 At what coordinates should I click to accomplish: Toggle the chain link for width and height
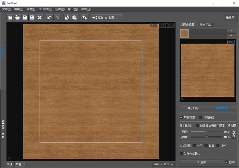(234, 134)
